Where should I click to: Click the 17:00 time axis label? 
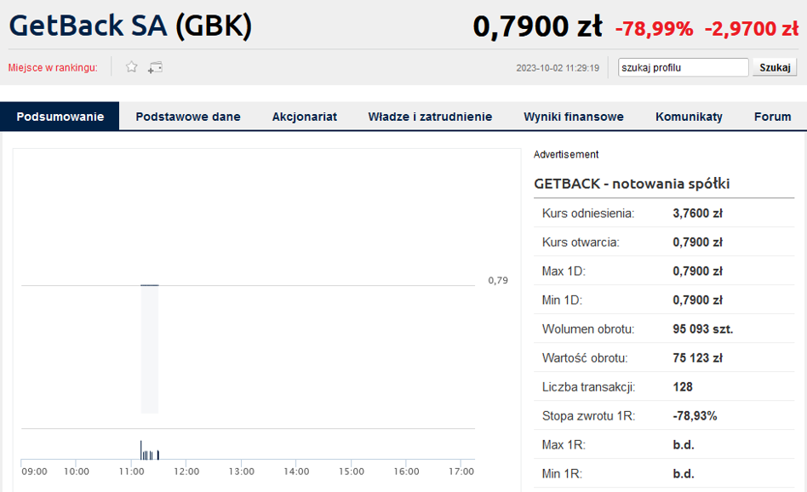[461, 472]
